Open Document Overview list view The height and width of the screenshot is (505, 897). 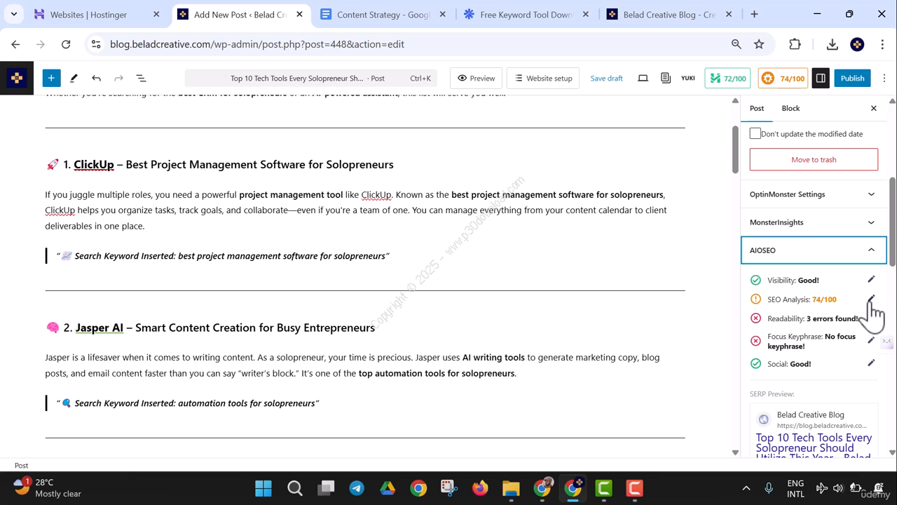(141, 78)
